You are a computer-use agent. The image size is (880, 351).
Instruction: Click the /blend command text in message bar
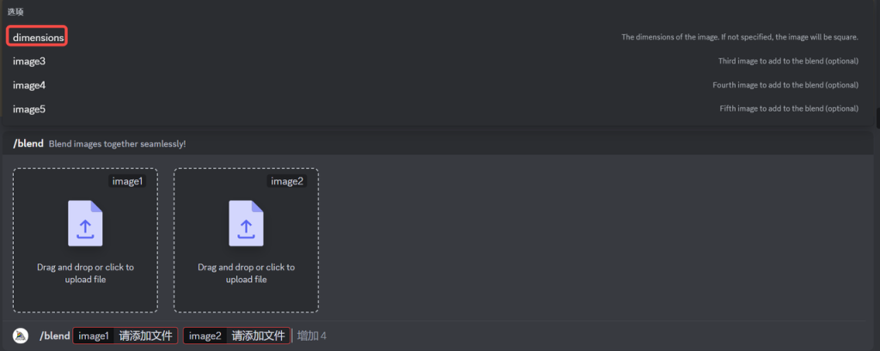point(54,336)
